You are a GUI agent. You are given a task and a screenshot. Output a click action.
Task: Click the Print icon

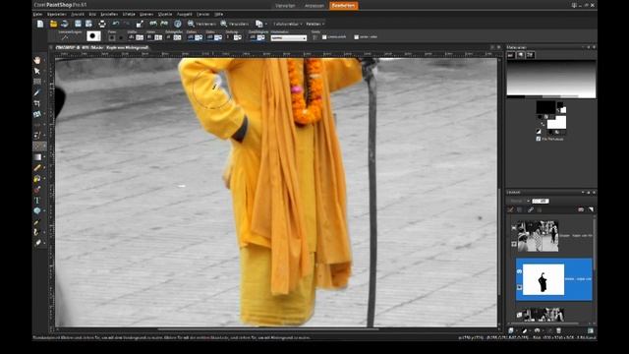[x=102, y=24]
